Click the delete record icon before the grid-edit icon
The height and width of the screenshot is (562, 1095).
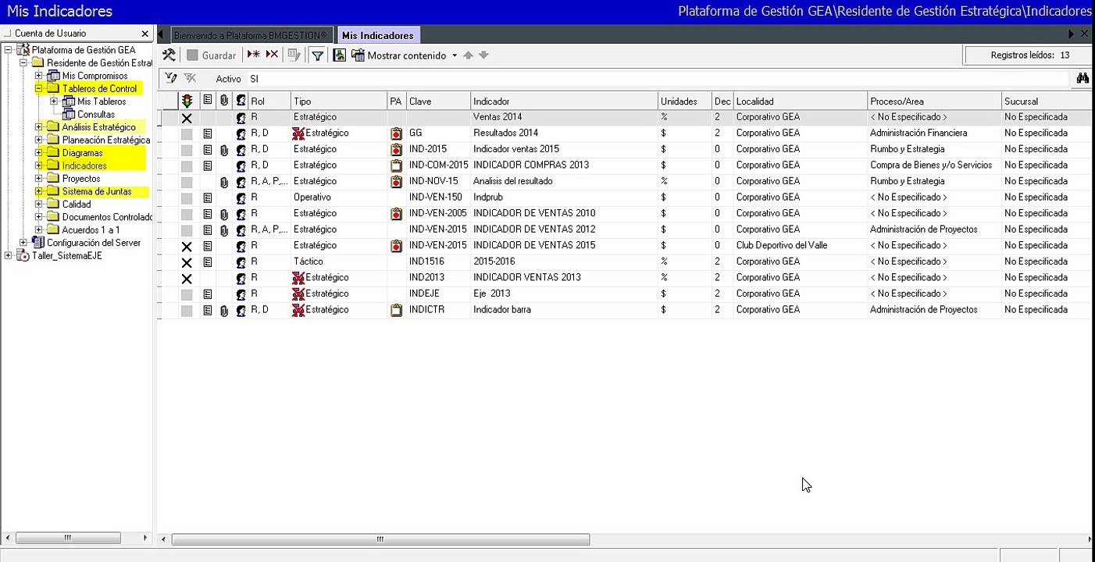click(272, 55)
